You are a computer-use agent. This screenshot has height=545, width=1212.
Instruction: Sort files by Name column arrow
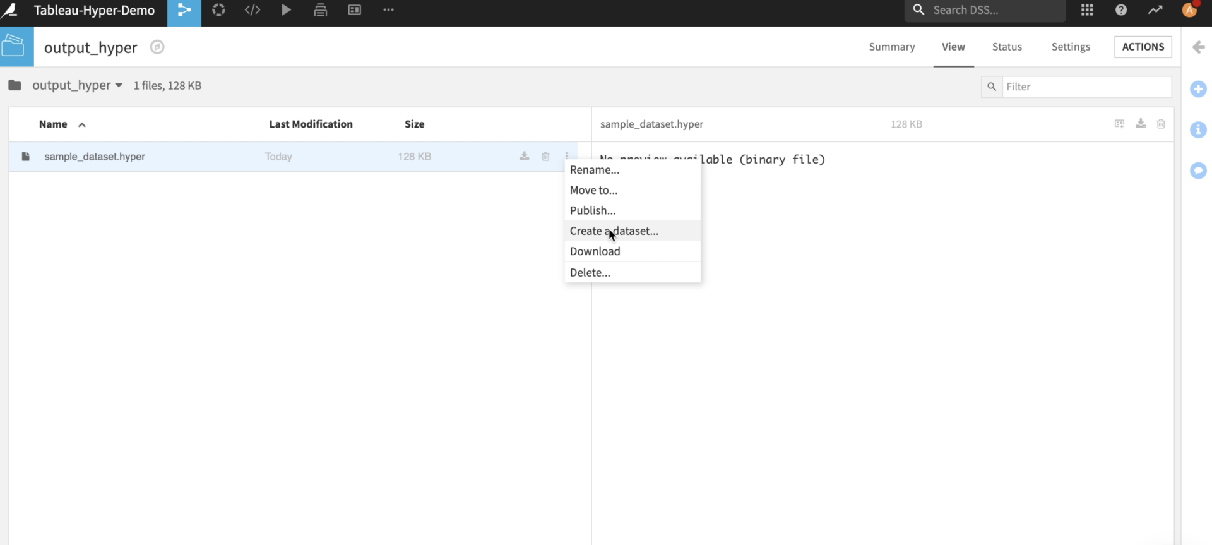click(x=82, y=124)
